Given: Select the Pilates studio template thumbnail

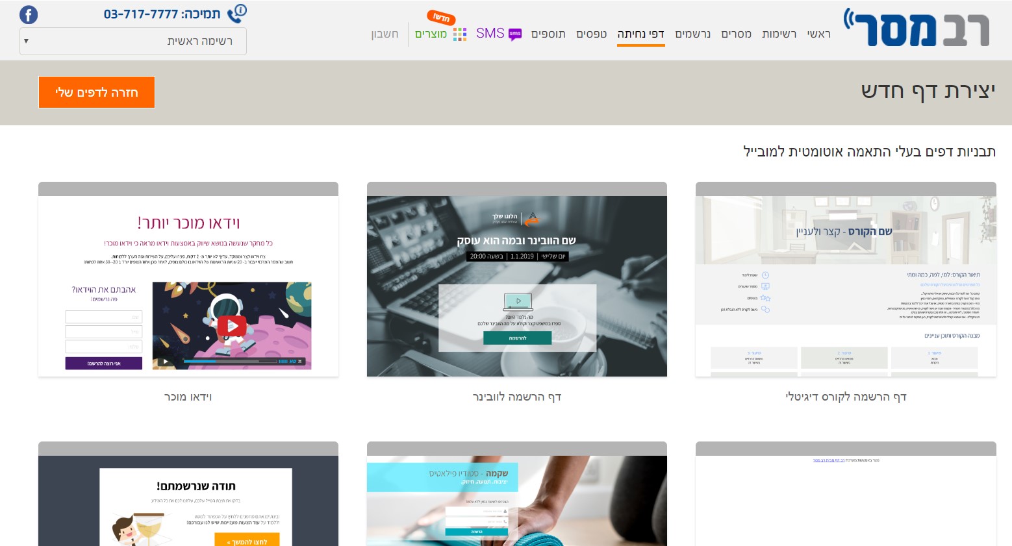Looking at the screenshot, I should 517,500.
